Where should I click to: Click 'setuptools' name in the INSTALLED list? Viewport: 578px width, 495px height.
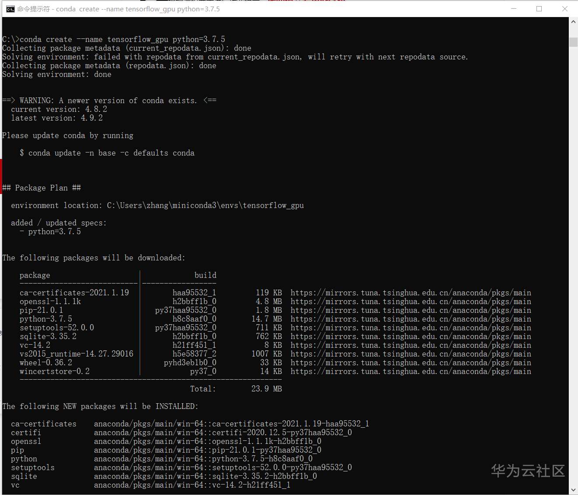pos(33,467)
